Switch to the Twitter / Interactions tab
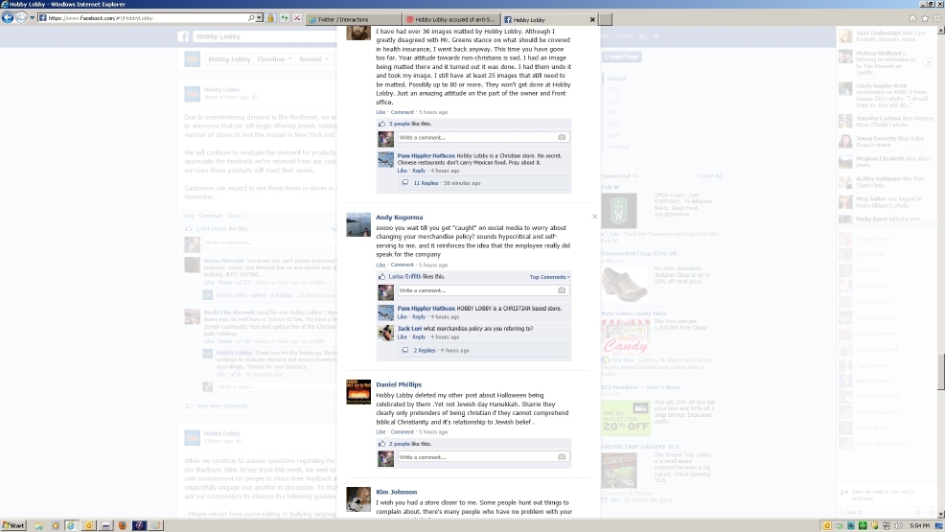The height and width of the screenshot is (532, 945). [x=354, y=20]
